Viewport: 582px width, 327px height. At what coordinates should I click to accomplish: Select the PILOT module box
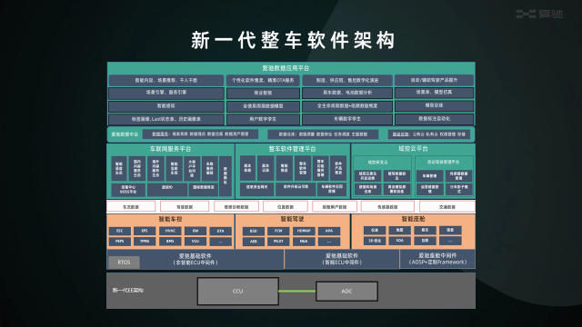[278, 241]
